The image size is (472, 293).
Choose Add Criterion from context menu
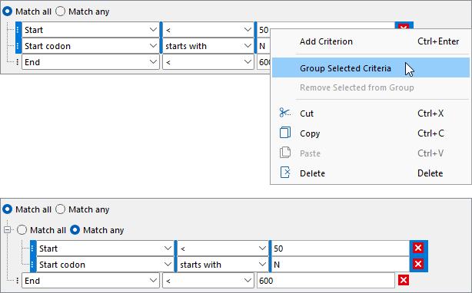[x=371, y=41]
